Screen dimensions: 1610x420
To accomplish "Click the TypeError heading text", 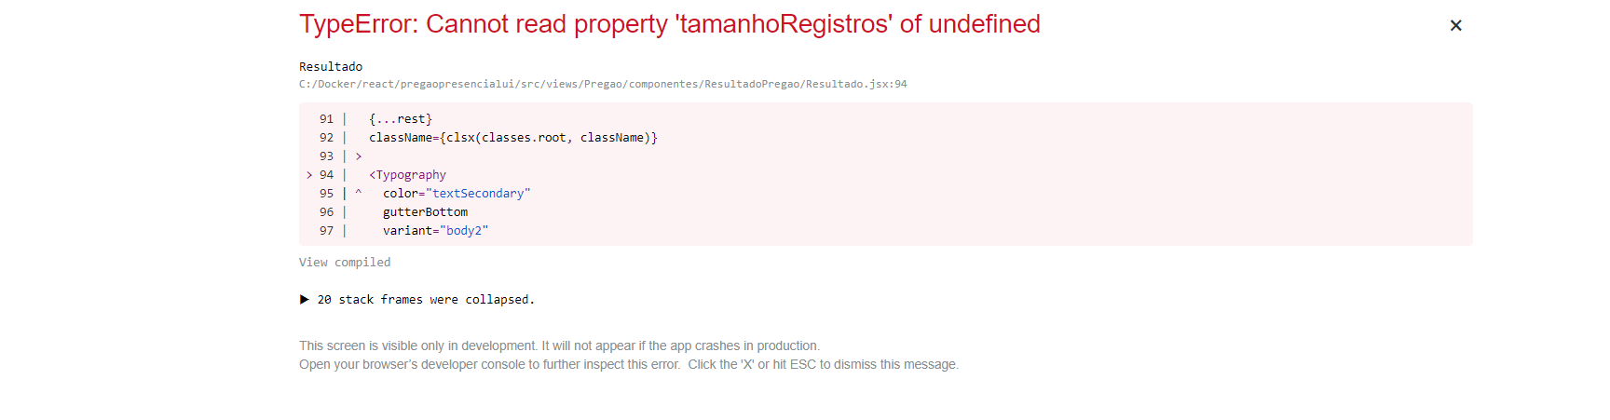I will (x=669, y=24).
